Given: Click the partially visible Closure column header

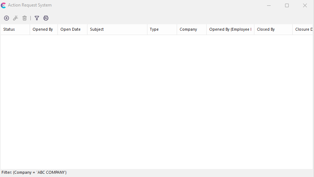Looking at the screenshot, I should pyautogui.click(x=304, y=30).
